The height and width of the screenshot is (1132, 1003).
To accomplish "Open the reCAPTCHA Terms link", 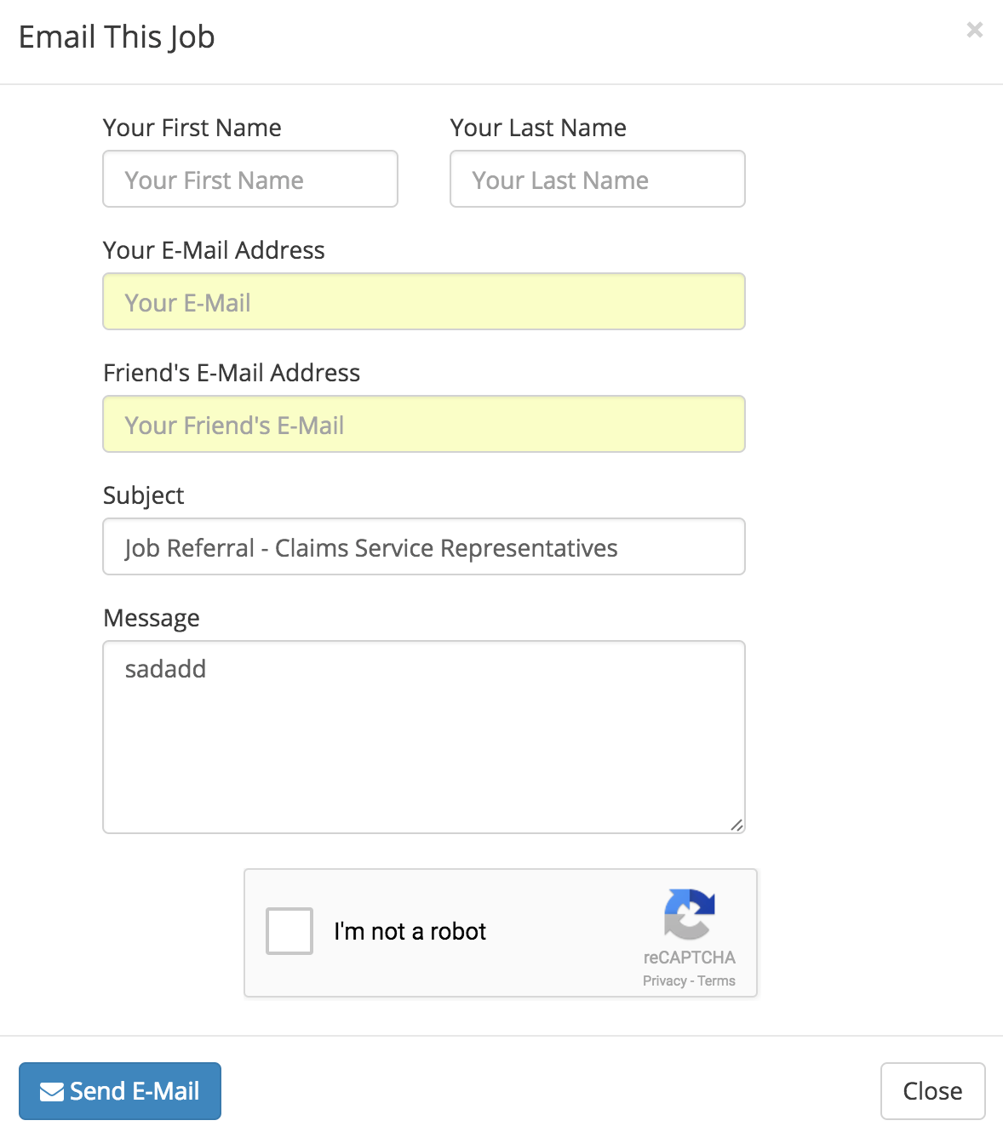I will tap(717, 980).
